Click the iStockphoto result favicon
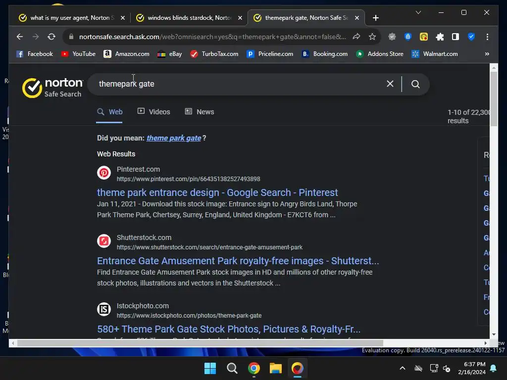Image resolution: width=507 pixels, height=380 pixels. [104, 309]
